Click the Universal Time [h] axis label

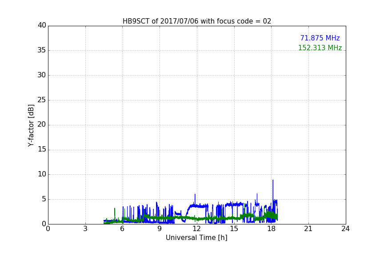point(196,238)
